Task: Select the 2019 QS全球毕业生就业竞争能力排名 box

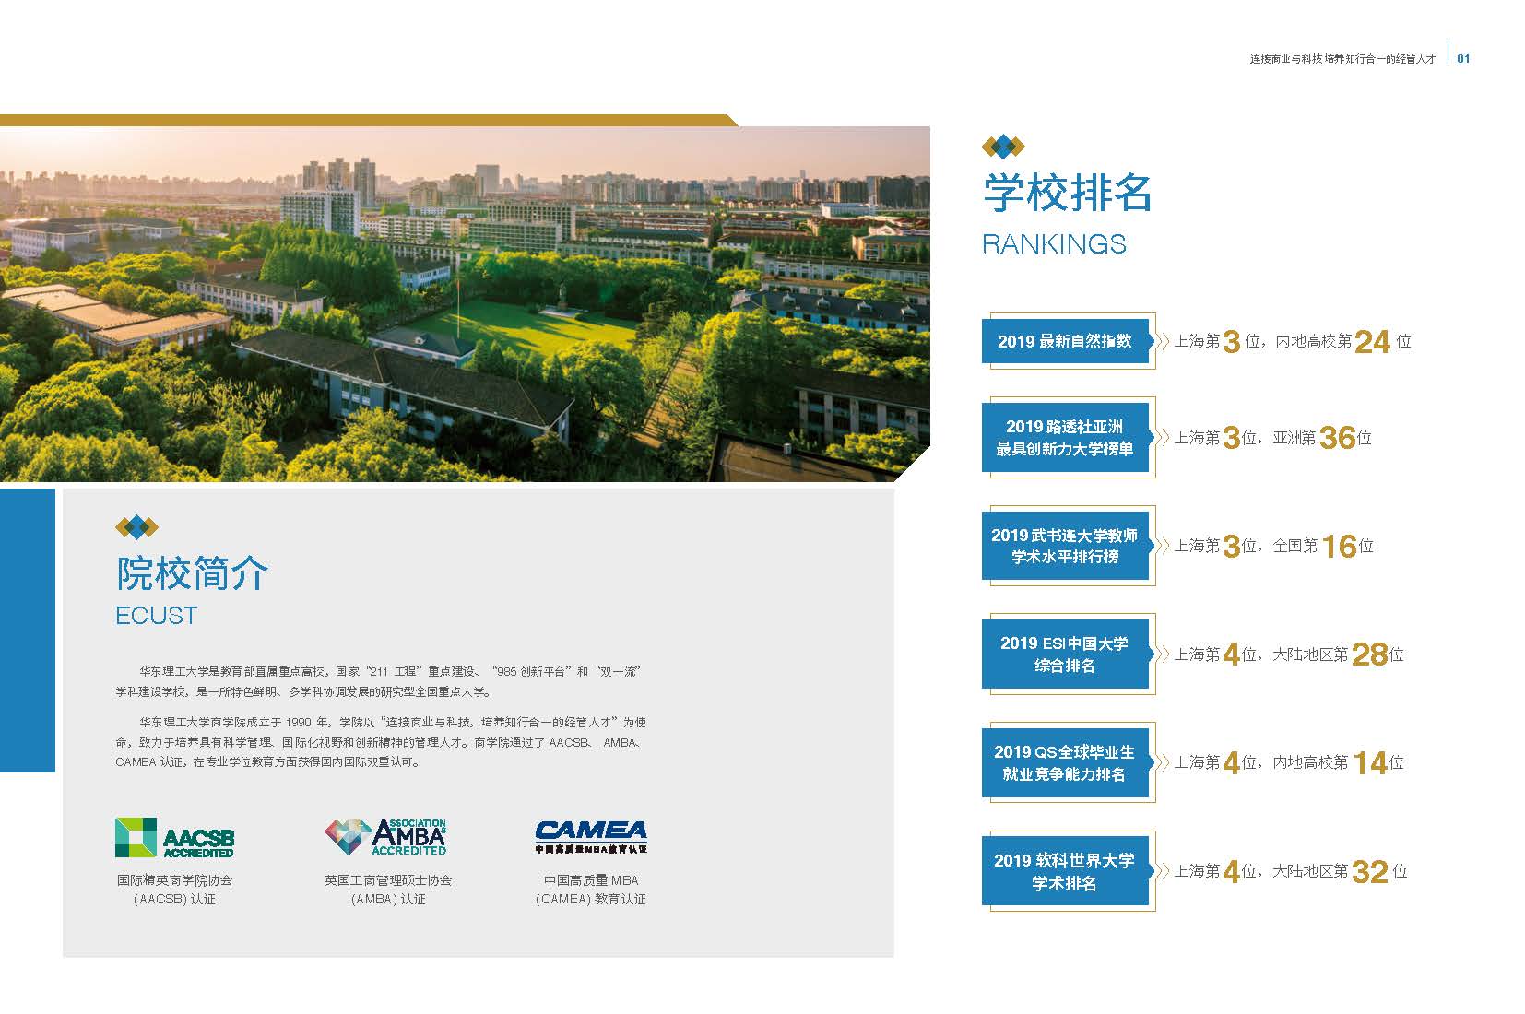Action: click(1065, 762)
